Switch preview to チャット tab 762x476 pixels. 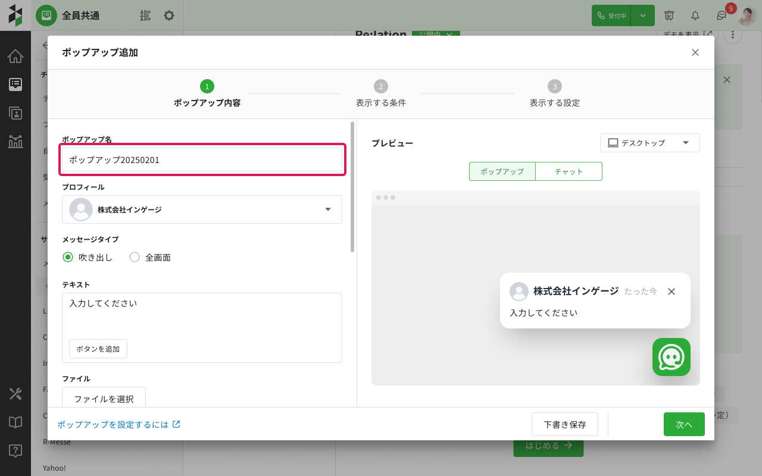(569, 171)
